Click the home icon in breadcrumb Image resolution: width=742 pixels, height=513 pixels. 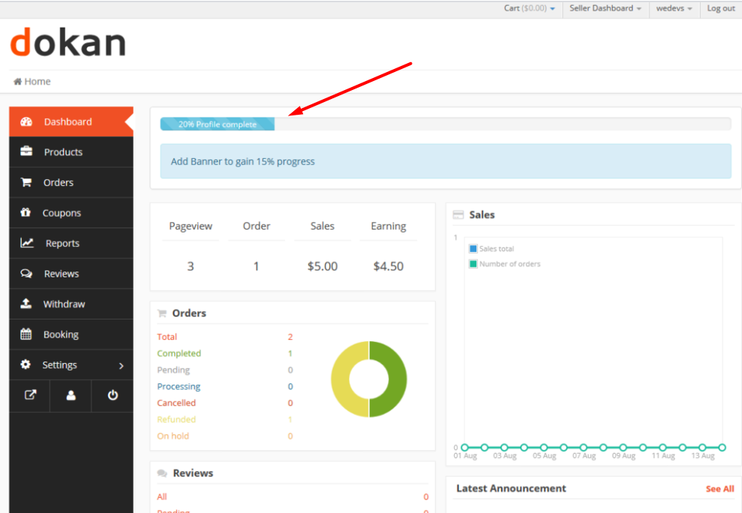pos(17,82)
